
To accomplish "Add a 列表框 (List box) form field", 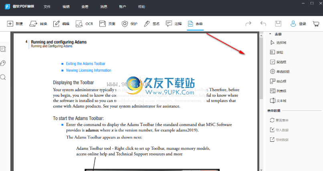I will [278, 91].
